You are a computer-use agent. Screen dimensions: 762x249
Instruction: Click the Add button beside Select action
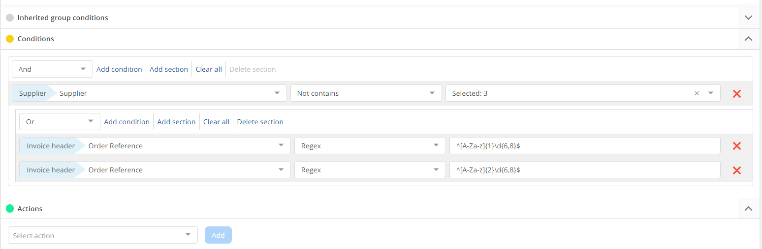pos(218,235)
